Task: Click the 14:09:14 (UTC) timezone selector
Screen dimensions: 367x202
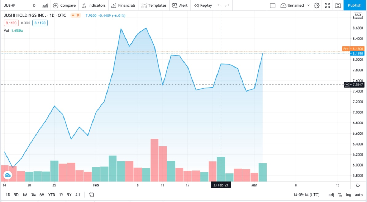Action: click(306, 195)
